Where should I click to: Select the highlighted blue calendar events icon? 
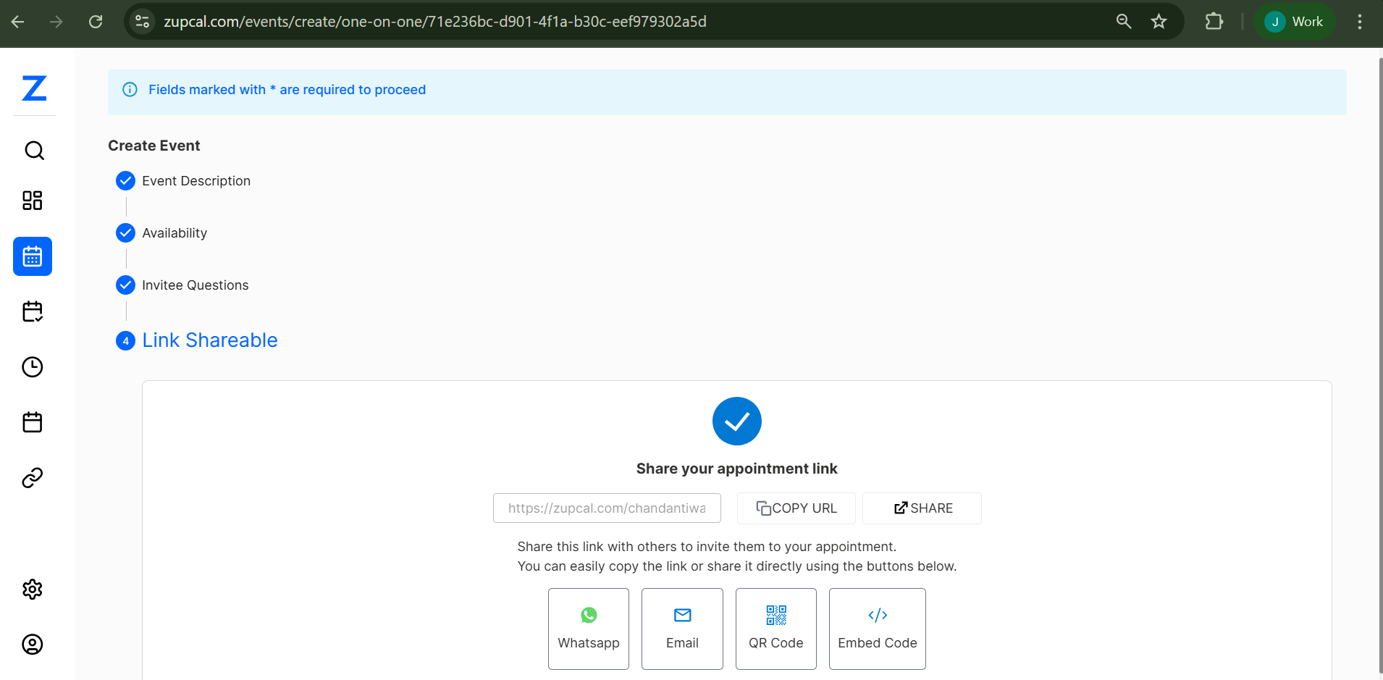coord(33,256)
